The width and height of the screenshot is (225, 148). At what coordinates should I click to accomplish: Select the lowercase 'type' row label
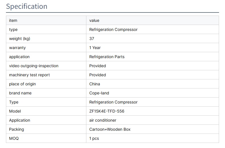[x=13, y=29]
